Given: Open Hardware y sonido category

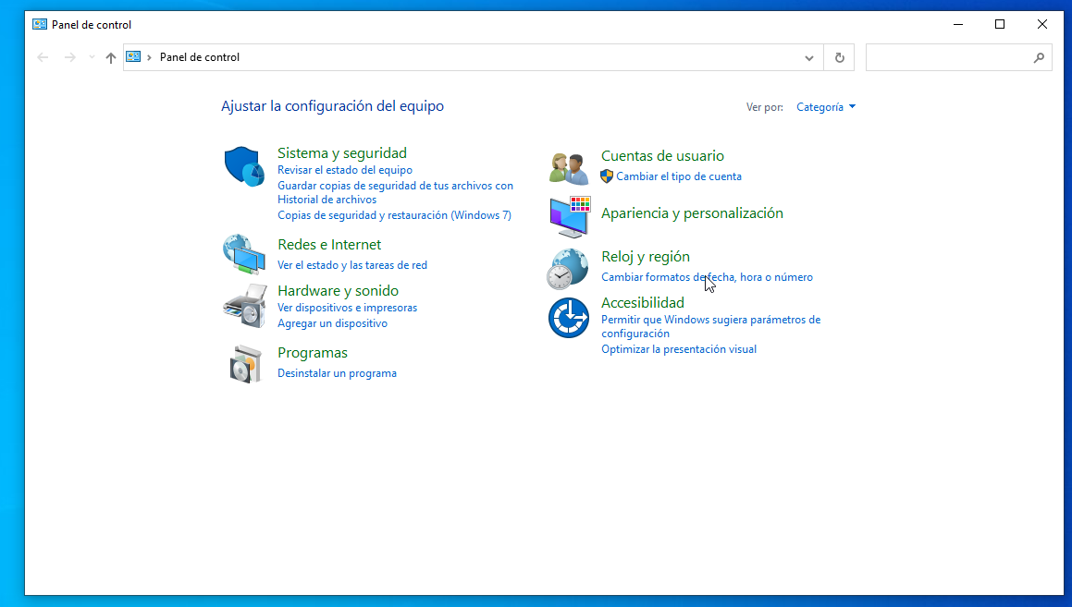Looking at the screenshot, I should [x=338, y=291].
